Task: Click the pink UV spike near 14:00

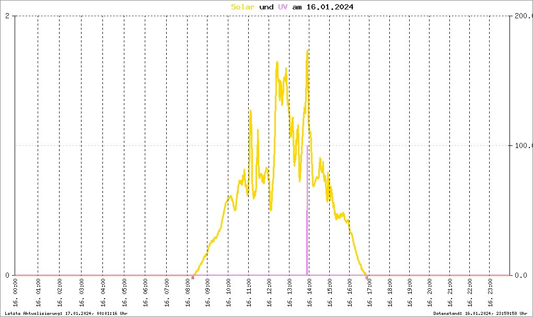Action: (x=307, y=210)
